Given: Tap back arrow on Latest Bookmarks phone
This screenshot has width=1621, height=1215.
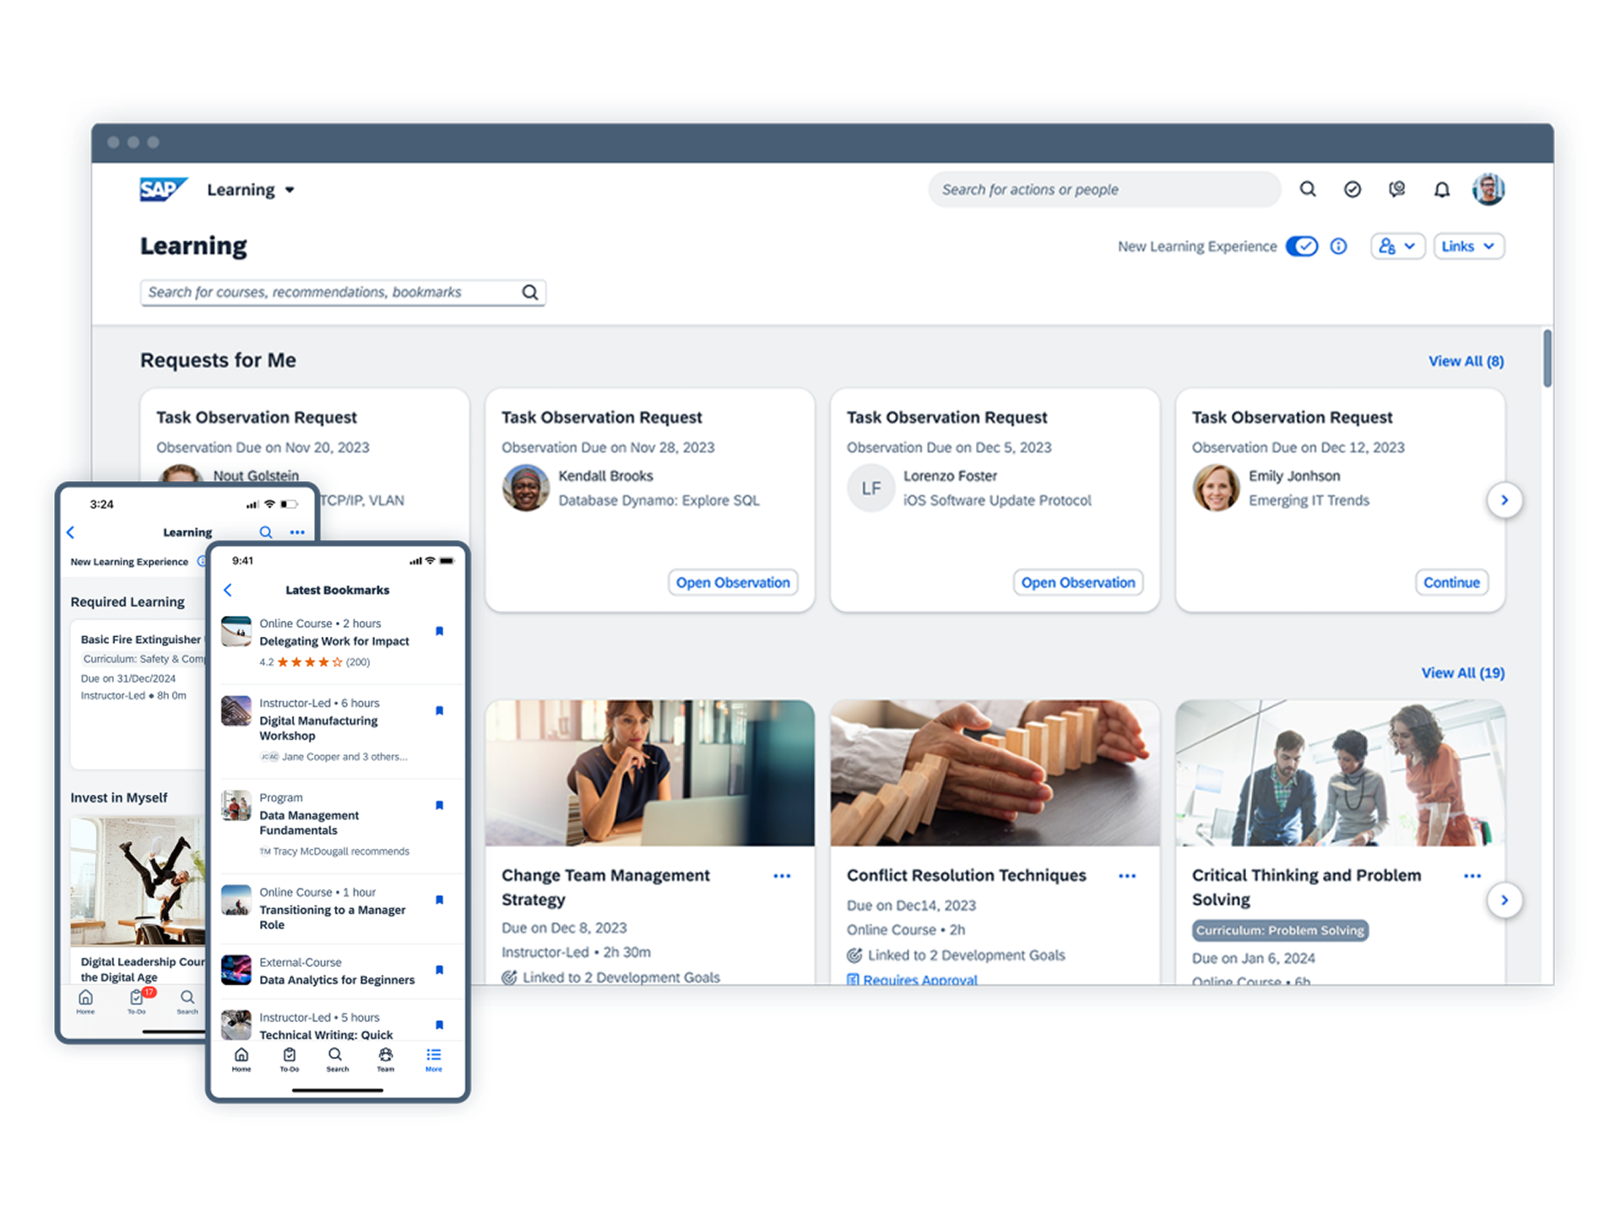Looking at the screenshot, I should click(x=228, y=590).
